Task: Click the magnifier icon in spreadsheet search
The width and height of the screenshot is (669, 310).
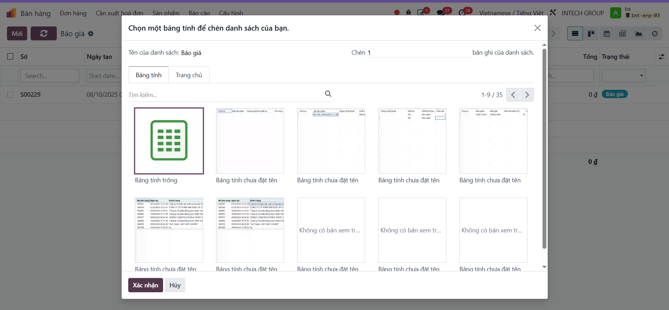Action: click(328, 94)
